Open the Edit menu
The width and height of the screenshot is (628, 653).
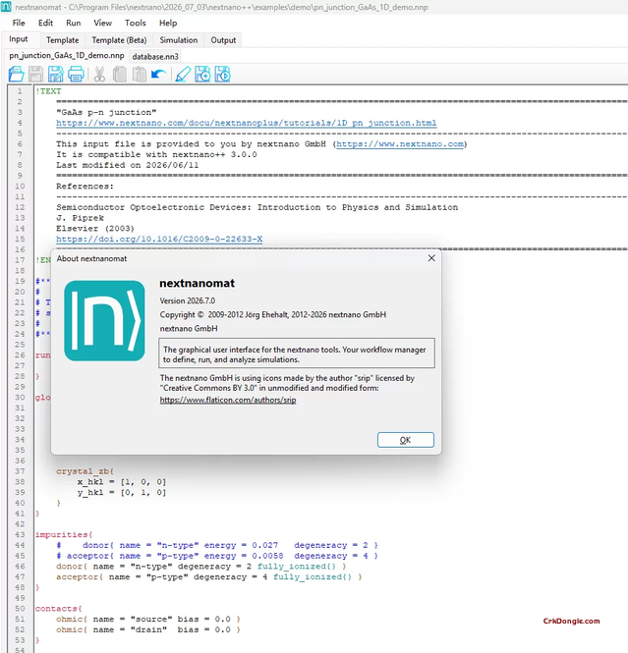(45, 23)
